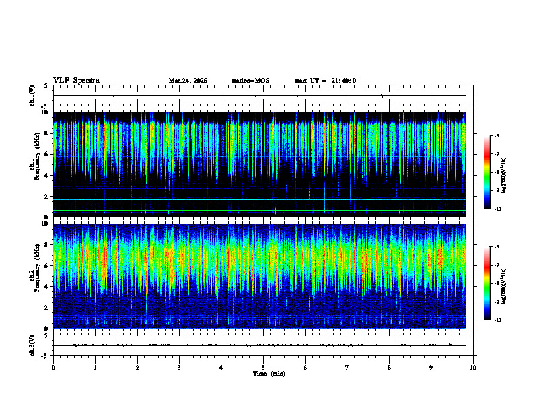The height and width of the screenshot is (412, 533).
Task: Click the "-10" tick on the ch.1 colorbar
Action: click(497, 209)
